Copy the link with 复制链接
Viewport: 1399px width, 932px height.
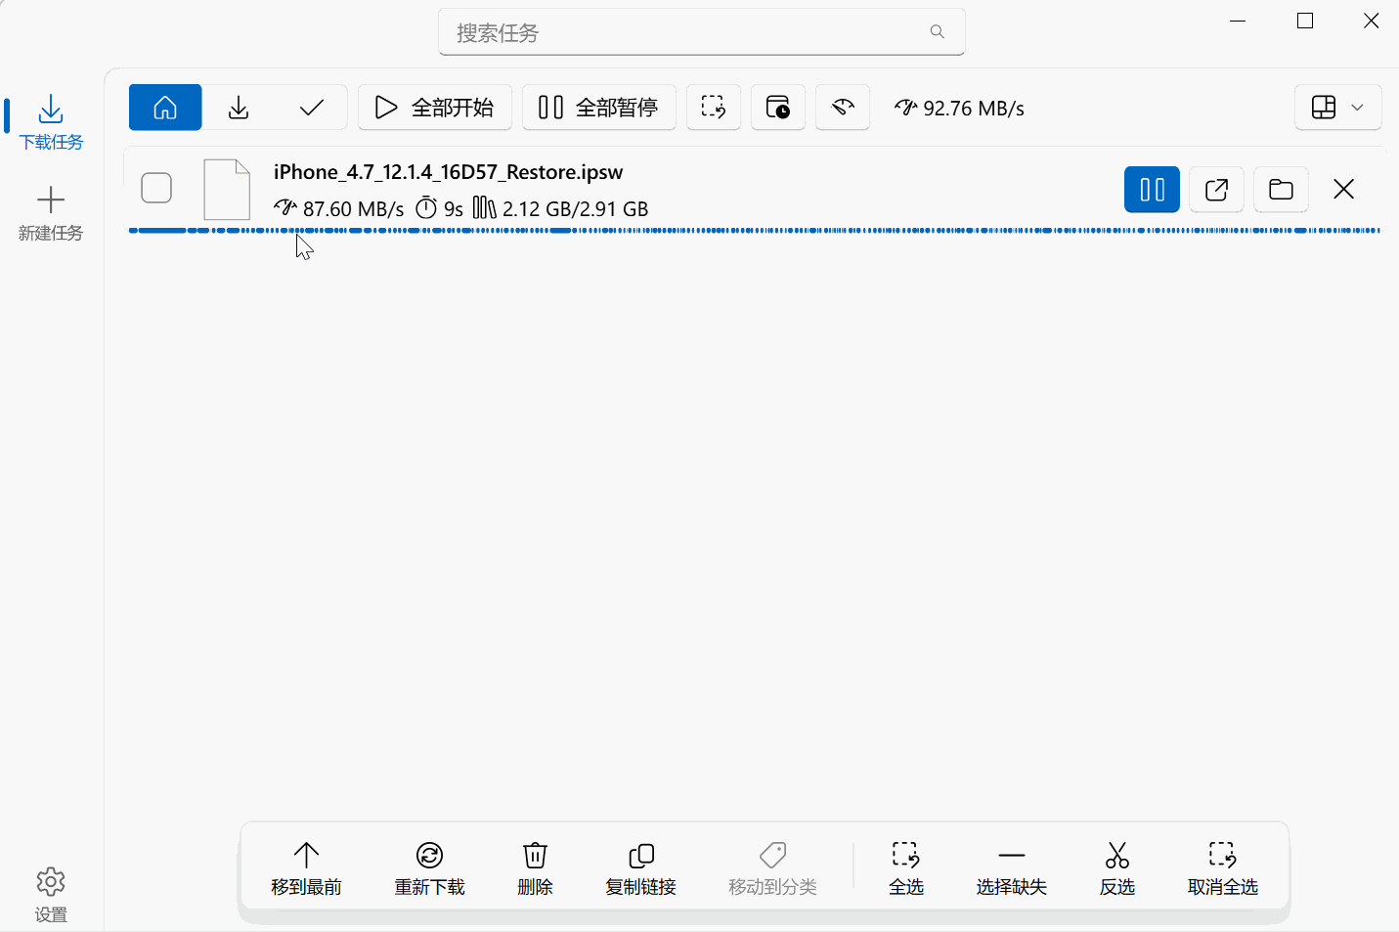tap(640, 868)
